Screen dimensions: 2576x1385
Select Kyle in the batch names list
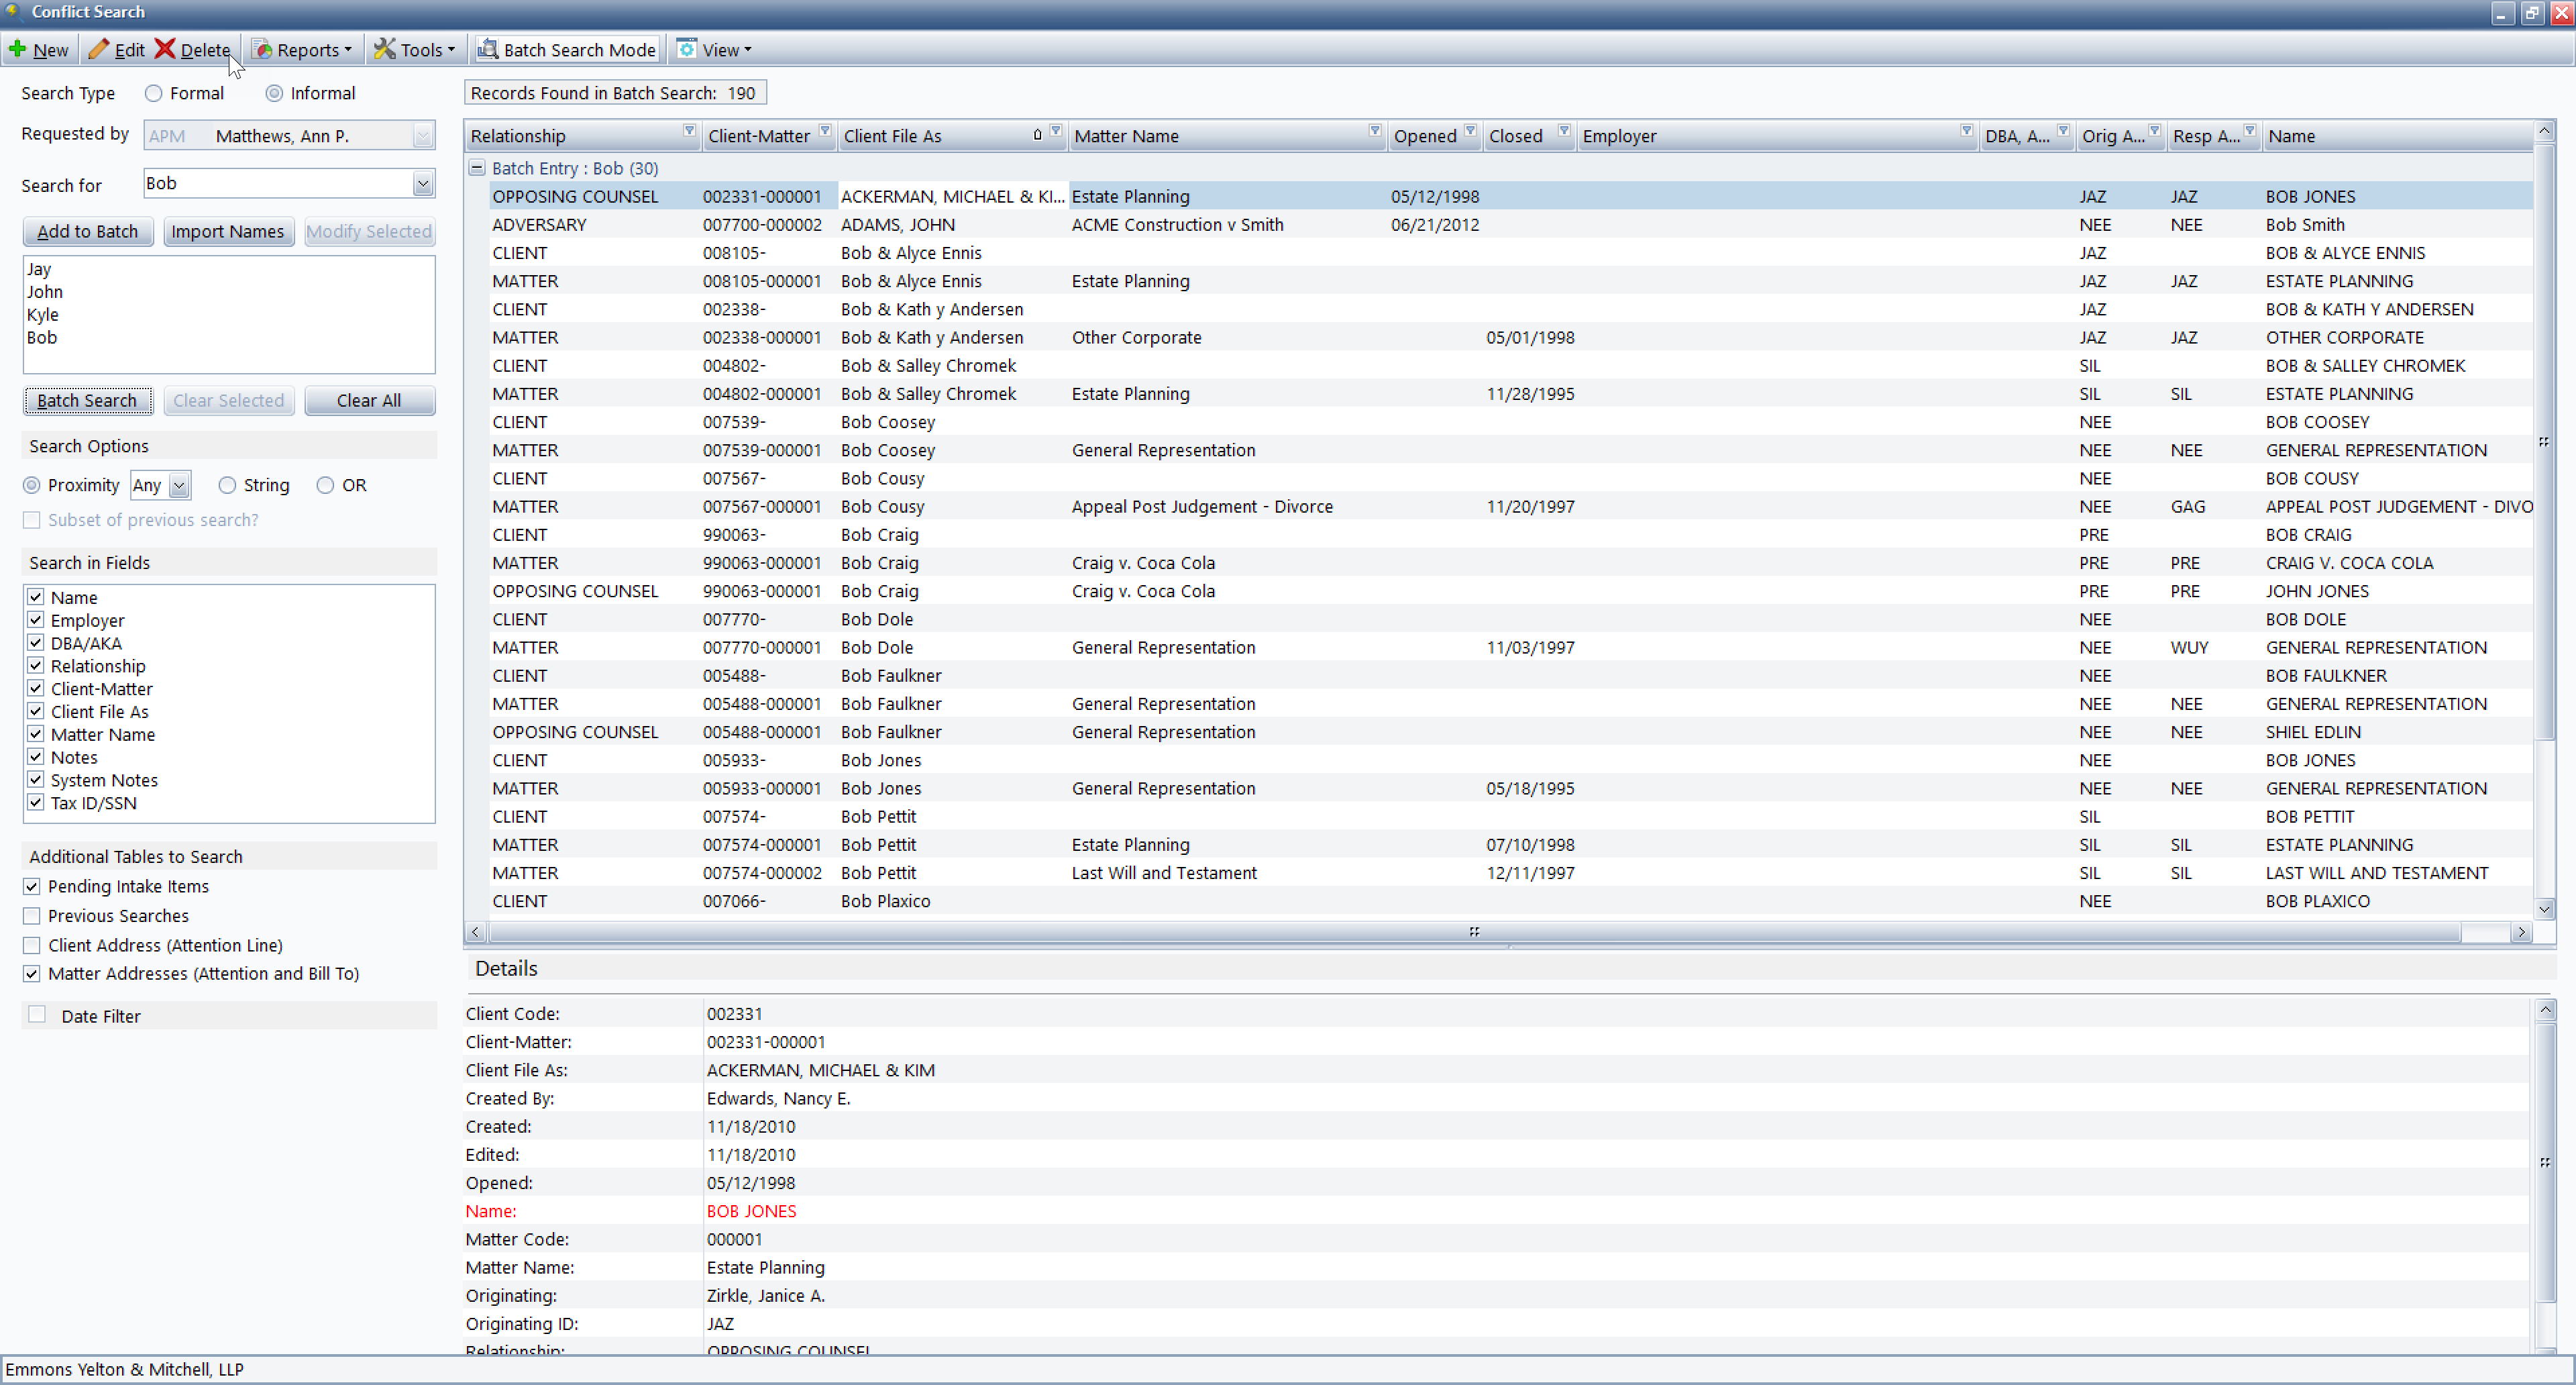[x=43, y=315]
